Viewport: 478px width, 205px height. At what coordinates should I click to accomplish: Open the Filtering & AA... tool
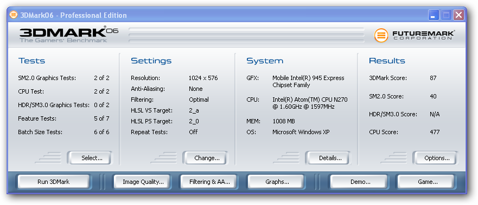209,182
